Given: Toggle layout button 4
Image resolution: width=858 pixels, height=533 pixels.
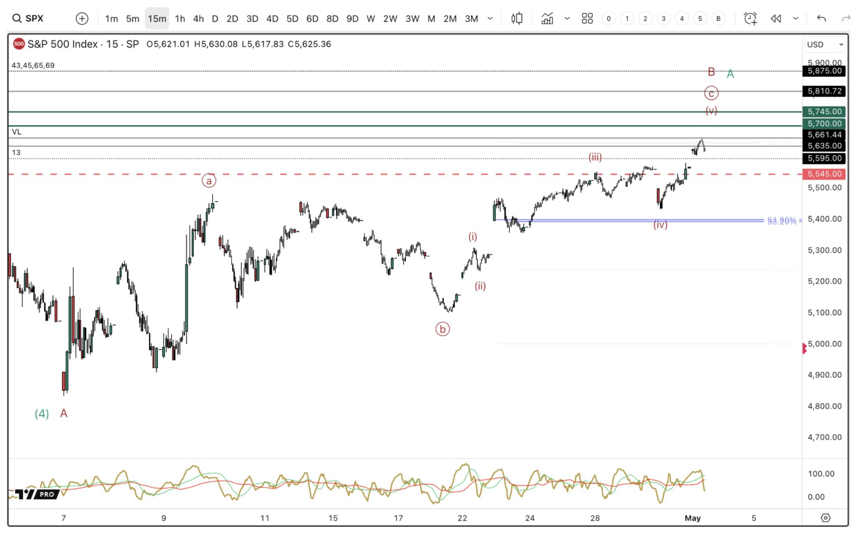Looking at the screenshot, I should (682, 18).
